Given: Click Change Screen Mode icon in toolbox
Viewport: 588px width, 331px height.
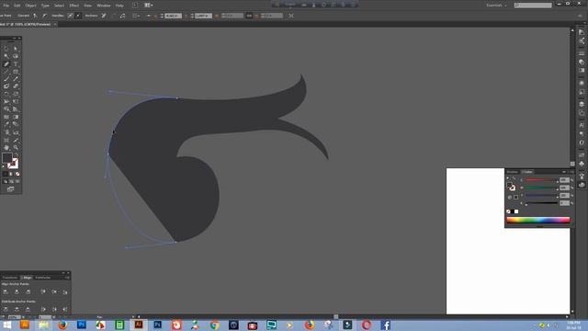Looking at the screenshot, I should [10, 189].
